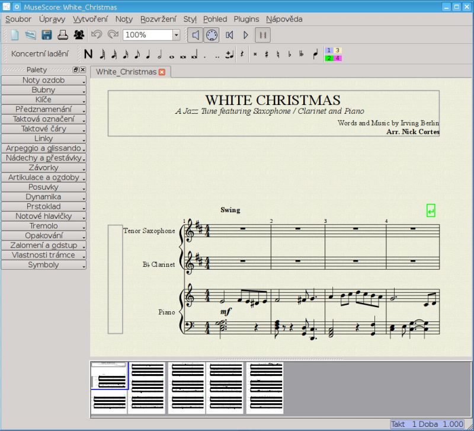The image size is (474, 431).
Task: Open the people group icon
Action: (79, 35)
